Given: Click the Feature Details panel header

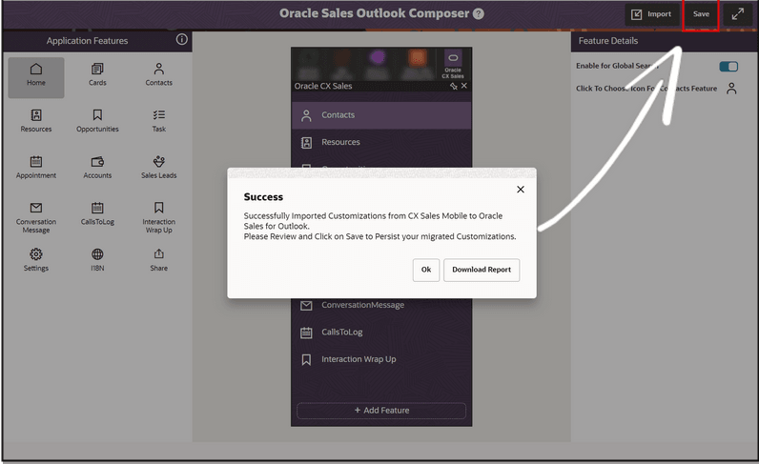Looking at the screenshot, I should click(x=664, y=41).
